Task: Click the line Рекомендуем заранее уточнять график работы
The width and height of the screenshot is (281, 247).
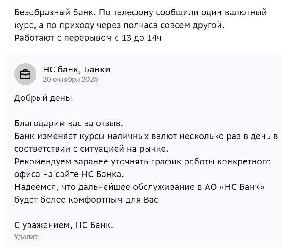Action: (x=143, y=162)
